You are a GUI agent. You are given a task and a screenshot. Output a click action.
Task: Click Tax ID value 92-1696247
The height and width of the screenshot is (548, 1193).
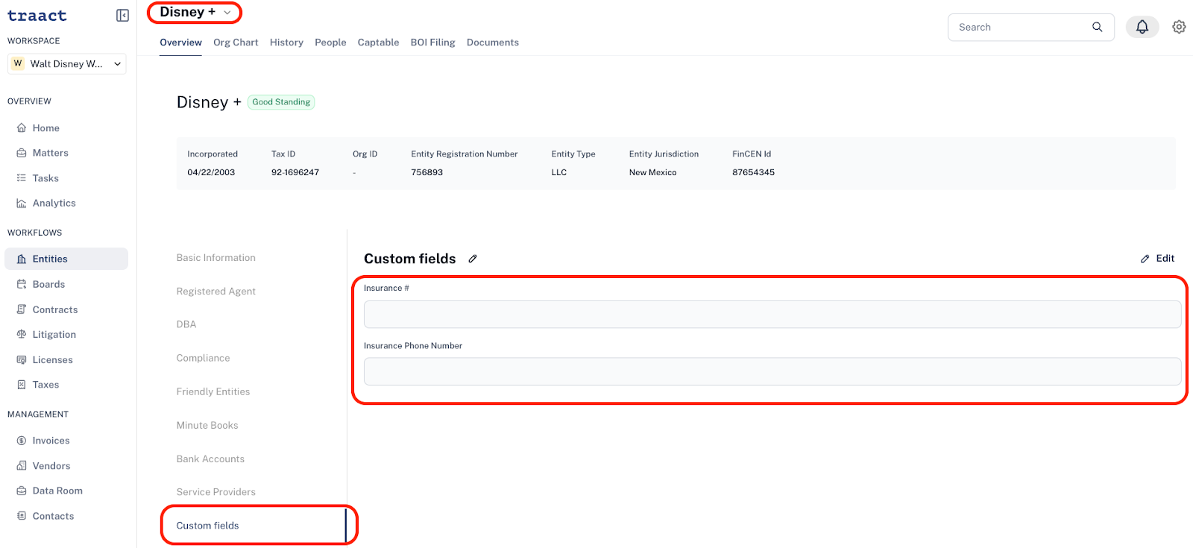295,172
